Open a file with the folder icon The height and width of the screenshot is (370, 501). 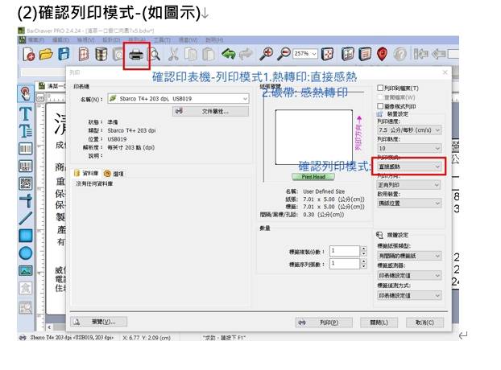[x=46, y=54]
